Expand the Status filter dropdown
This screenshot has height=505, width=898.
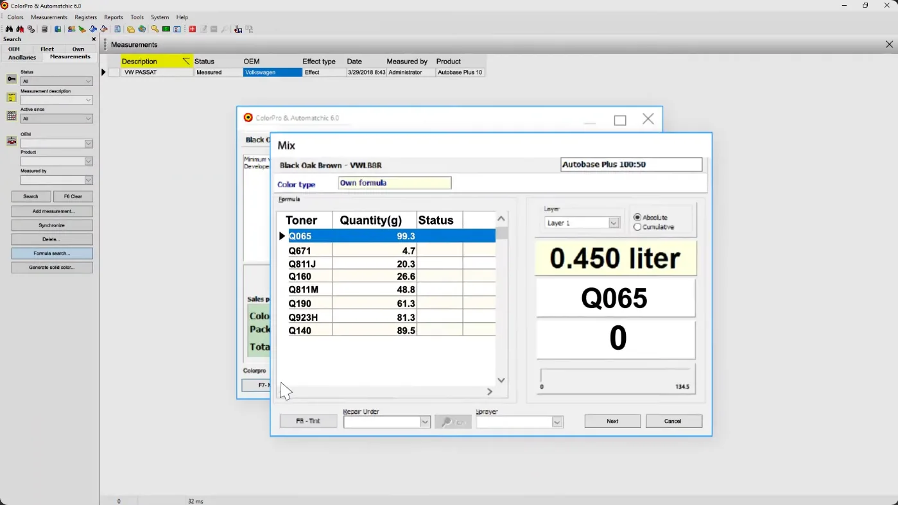pyautogui.click(x=88, y=81)
